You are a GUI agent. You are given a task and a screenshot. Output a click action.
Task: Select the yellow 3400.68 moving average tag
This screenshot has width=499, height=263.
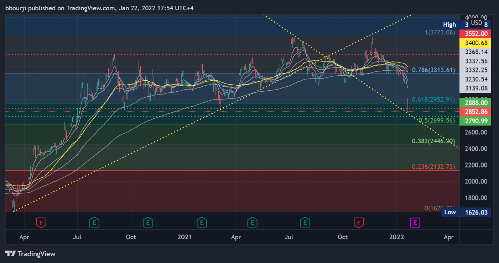(x=475, y=43)
